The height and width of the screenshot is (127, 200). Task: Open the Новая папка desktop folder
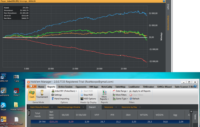tap(16, 106)
